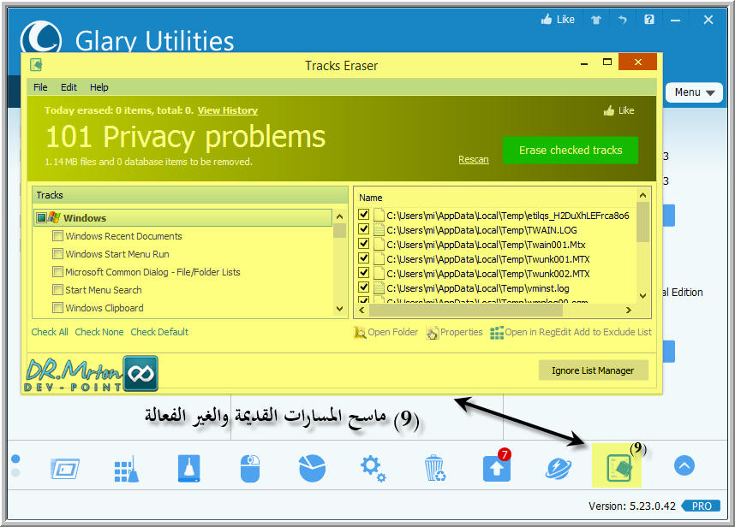The width and height of the screenshot is (735, 527).
Task: Open the skin (shirt) icon in title bar
Action: pyautogui.click(x=595, y=20)
